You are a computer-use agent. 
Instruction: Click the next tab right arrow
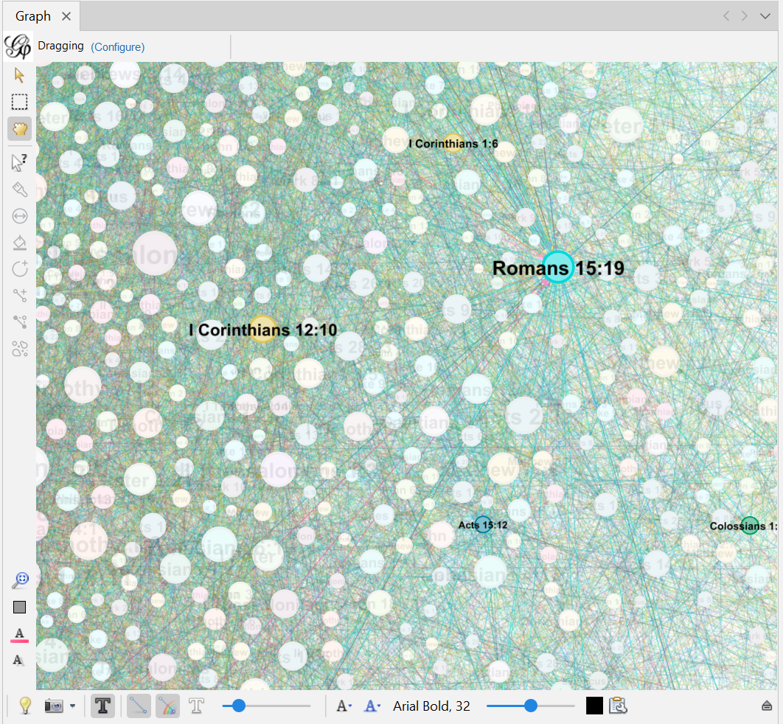(745, 16)
